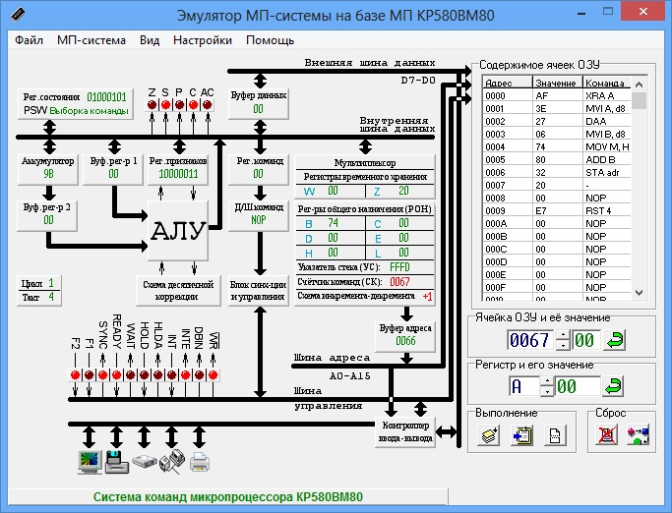
Task: Open the gray hard drive device icon
Action: 145,462
